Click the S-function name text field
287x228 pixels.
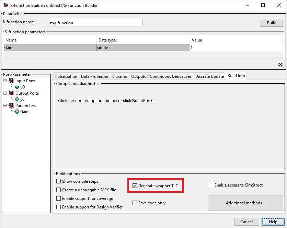96,23
